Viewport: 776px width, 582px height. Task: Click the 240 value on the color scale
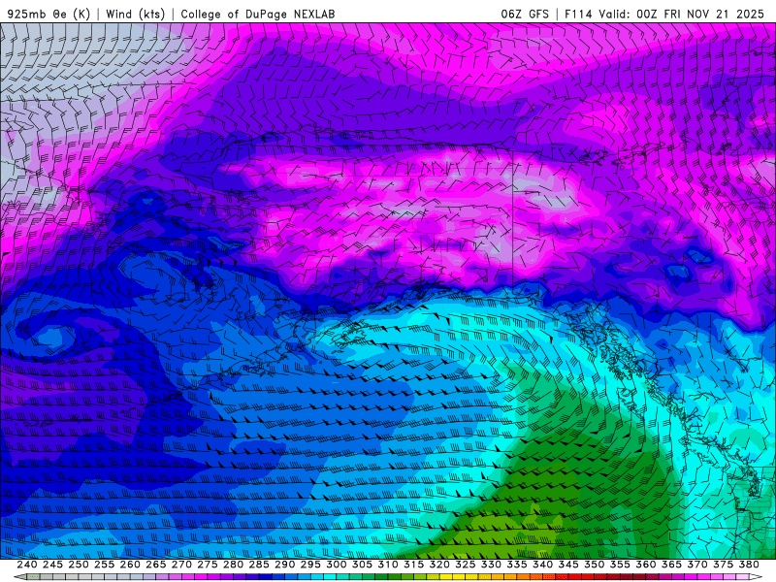(x=27, y=565)
